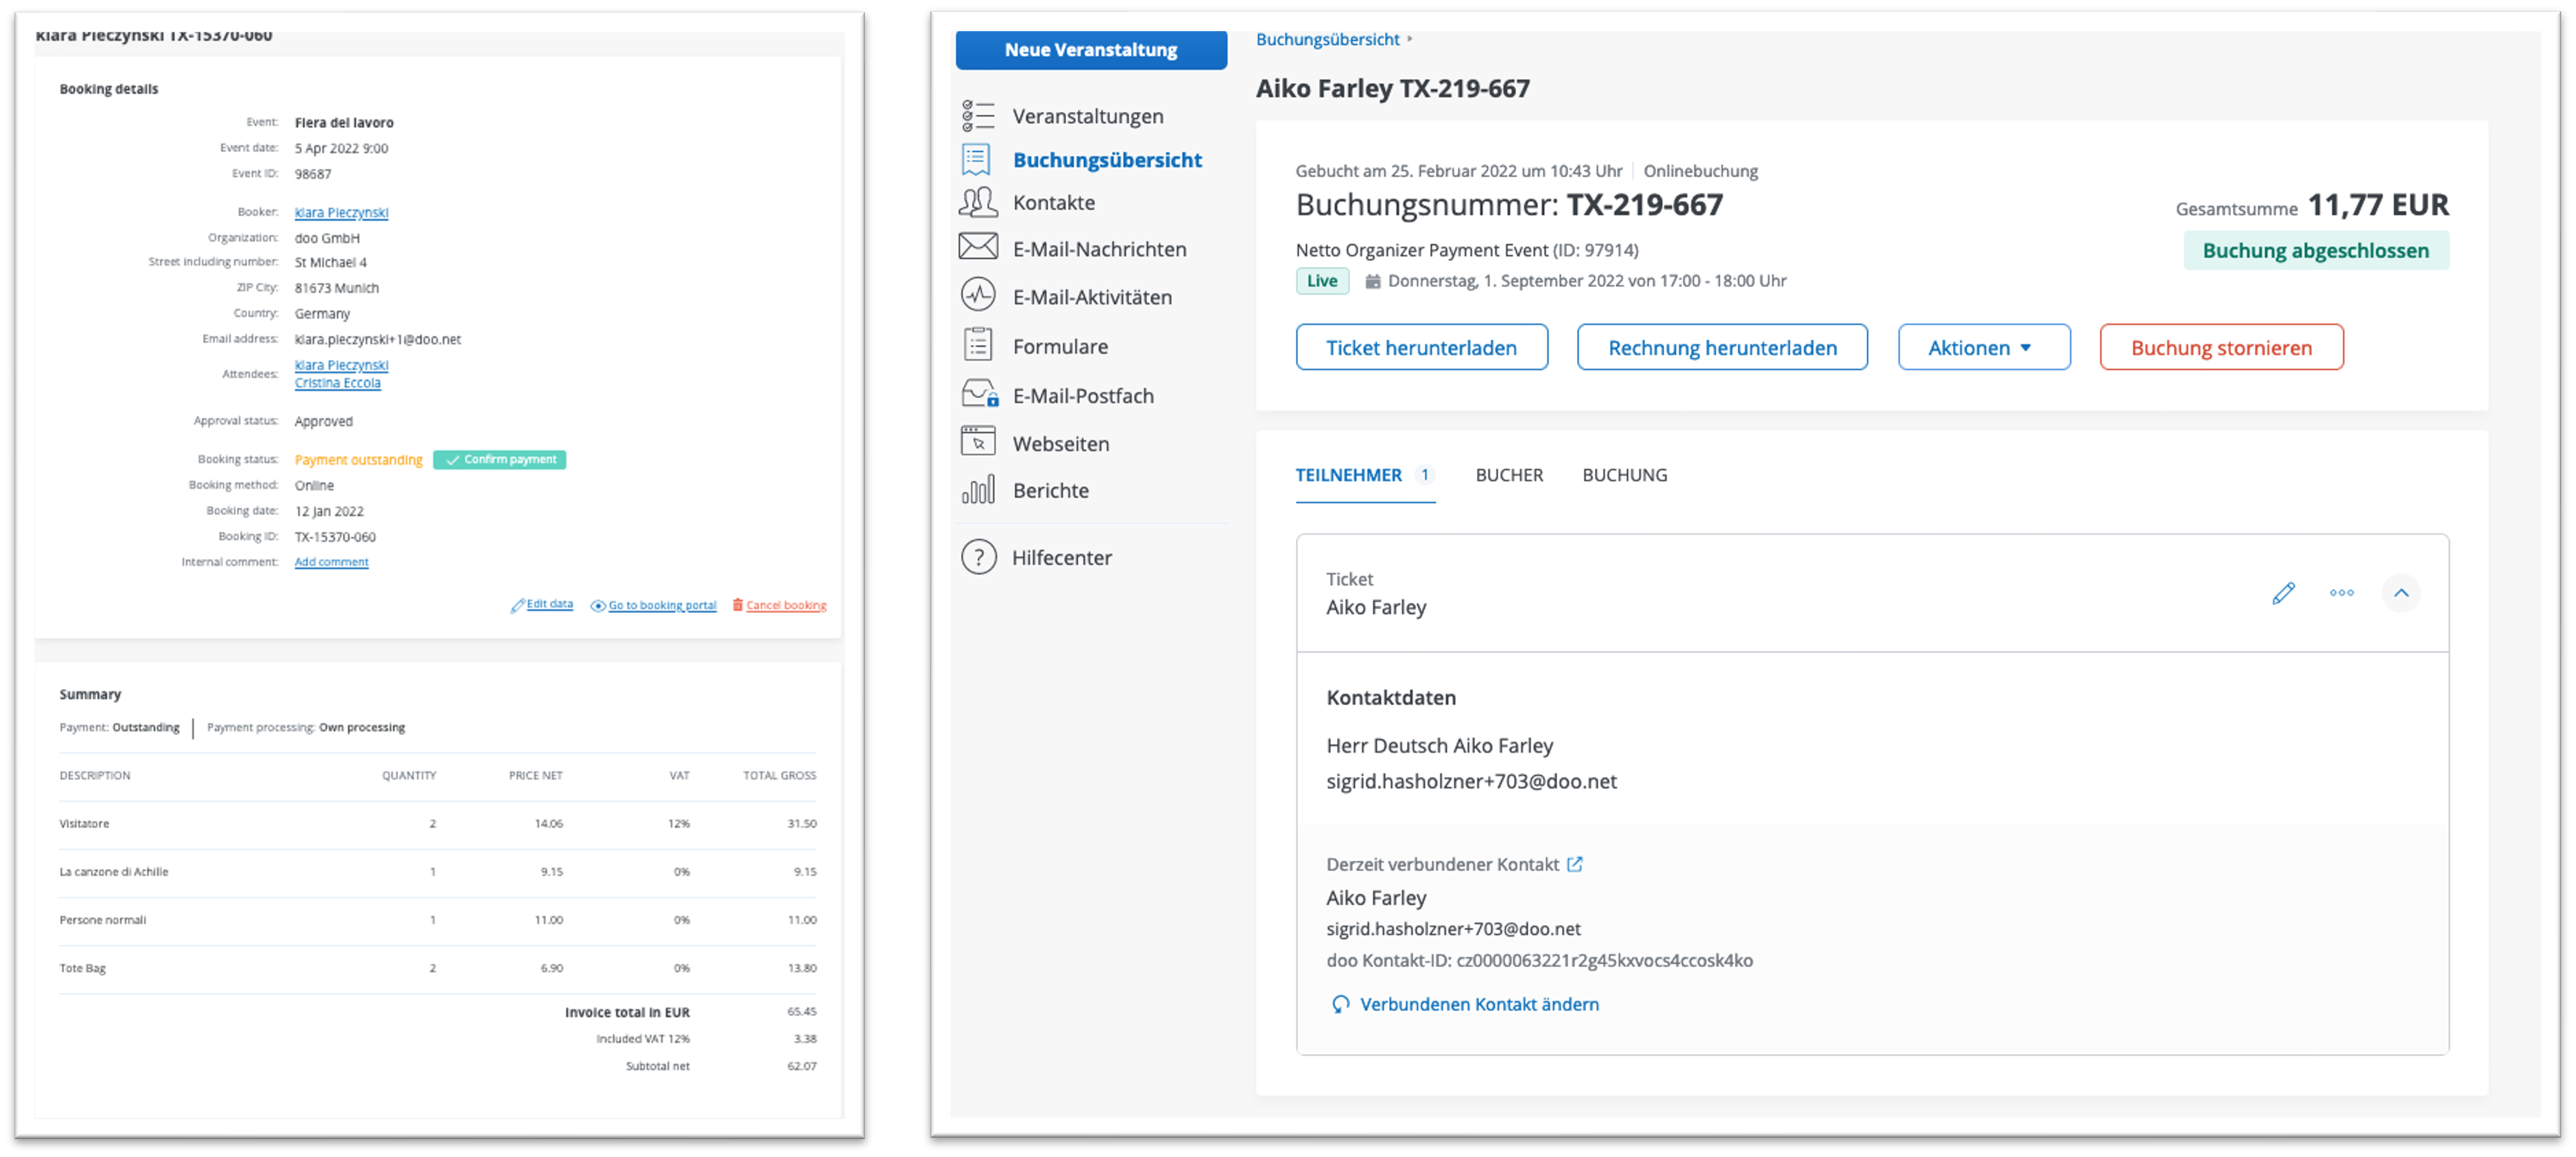Screen dimensions: 2576x1157
Task: Click the pencil icon next to Edit data
Action: click(517, 605)
